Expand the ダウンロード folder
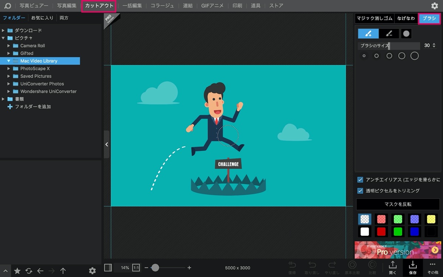Viewport: 443px width, 277px height. click(3, 30)
